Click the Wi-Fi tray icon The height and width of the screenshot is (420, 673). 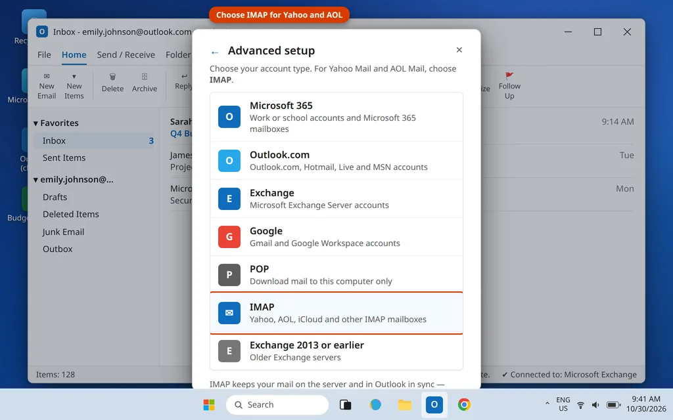580,405
